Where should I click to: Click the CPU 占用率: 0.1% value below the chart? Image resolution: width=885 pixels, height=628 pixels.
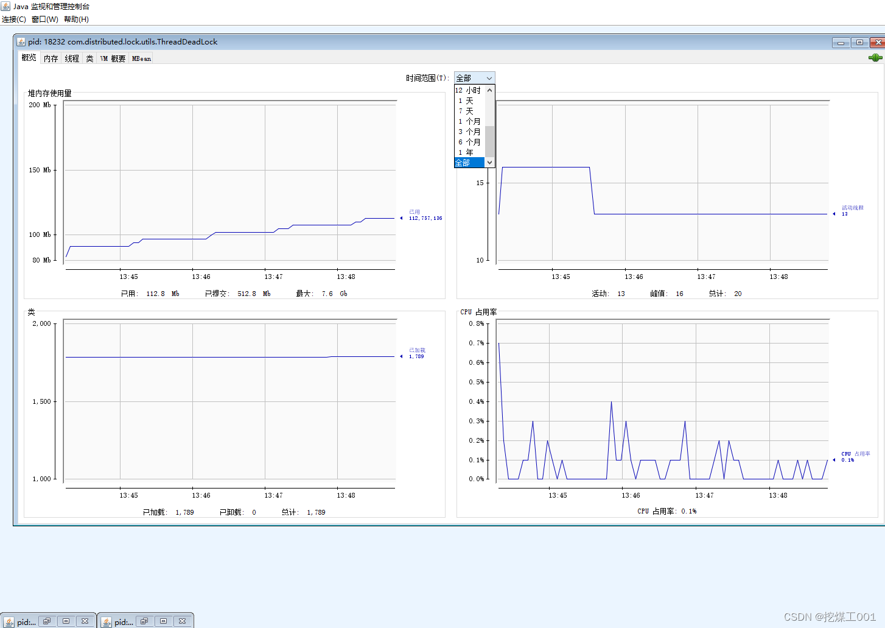click(x=666, y=511)
